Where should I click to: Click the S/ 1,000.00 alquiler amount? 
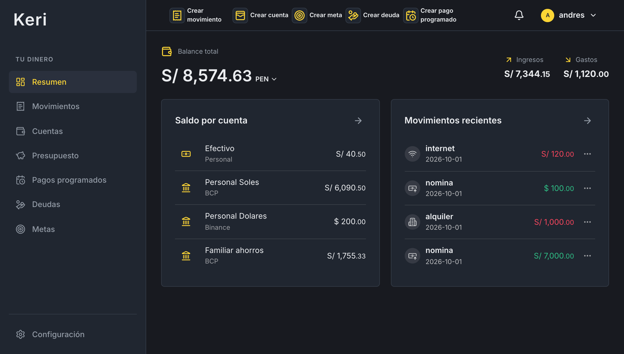(554, 222)
